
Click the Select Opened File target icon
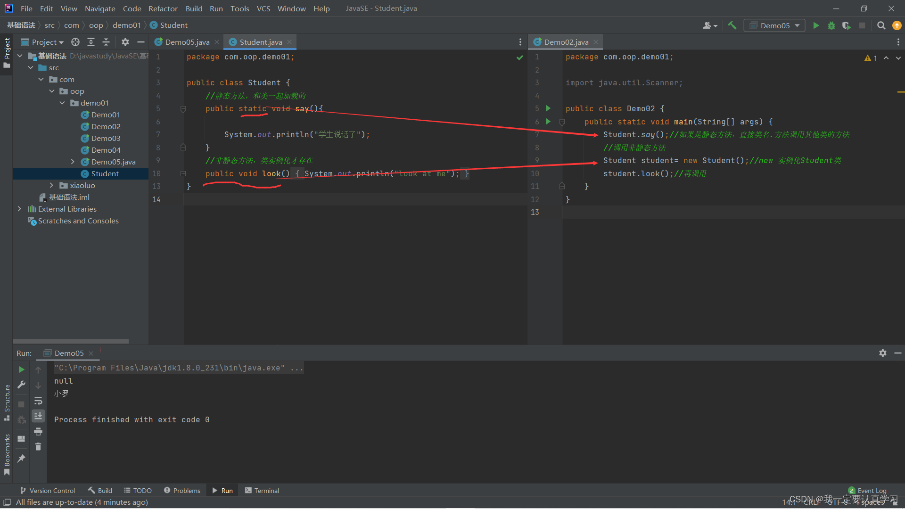tap(75, 42)
